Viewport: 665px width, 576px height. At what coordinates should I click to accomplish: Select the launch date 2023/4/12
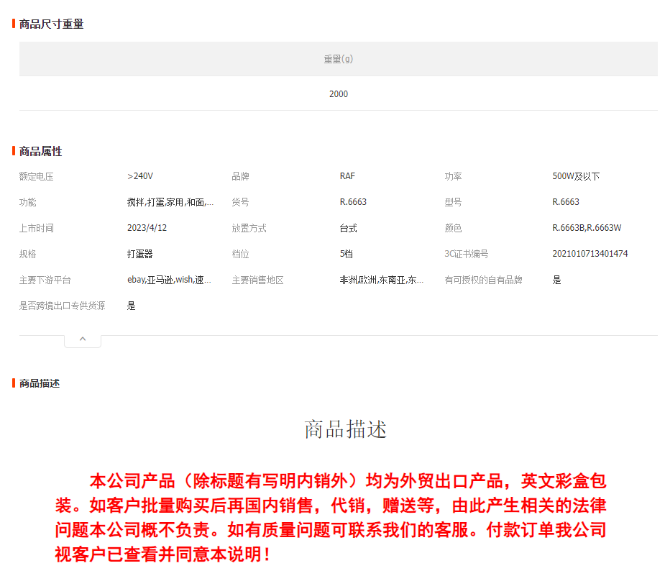click(147, 228)
